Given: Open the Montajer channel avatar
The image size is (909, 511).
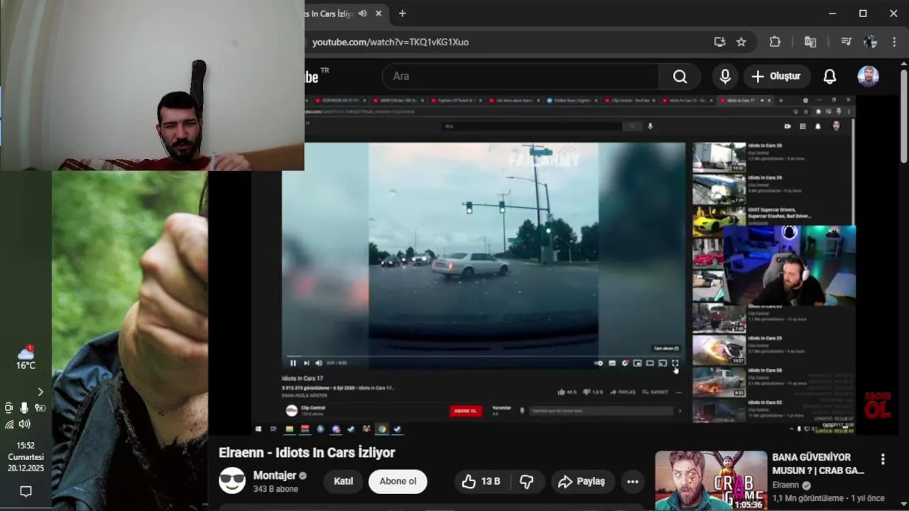Looking at the screenshot, I should pos(232,481).
